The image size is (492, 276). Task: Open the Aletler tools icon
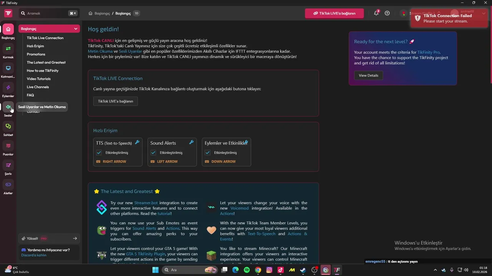8,184
